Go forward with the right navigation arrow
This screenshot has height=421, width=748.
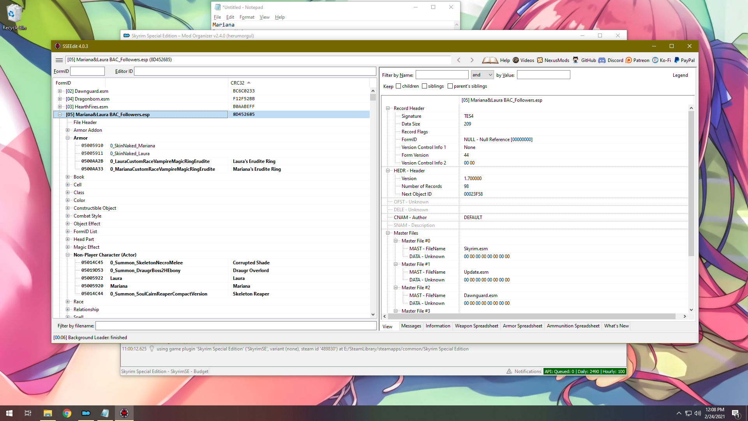(472, 60)
